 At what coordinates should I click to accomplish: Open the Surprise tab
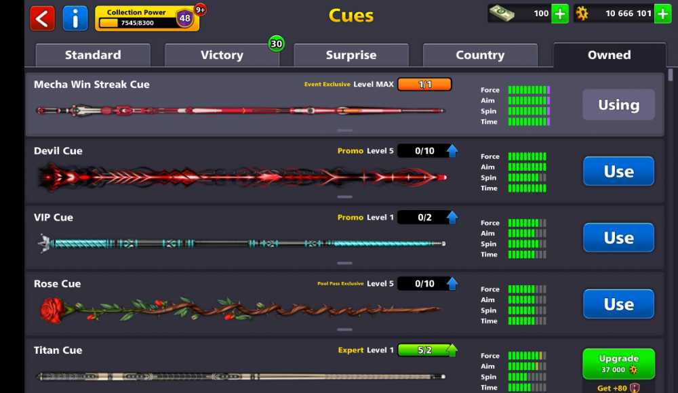pyautogui.click(x=351, y=55)
